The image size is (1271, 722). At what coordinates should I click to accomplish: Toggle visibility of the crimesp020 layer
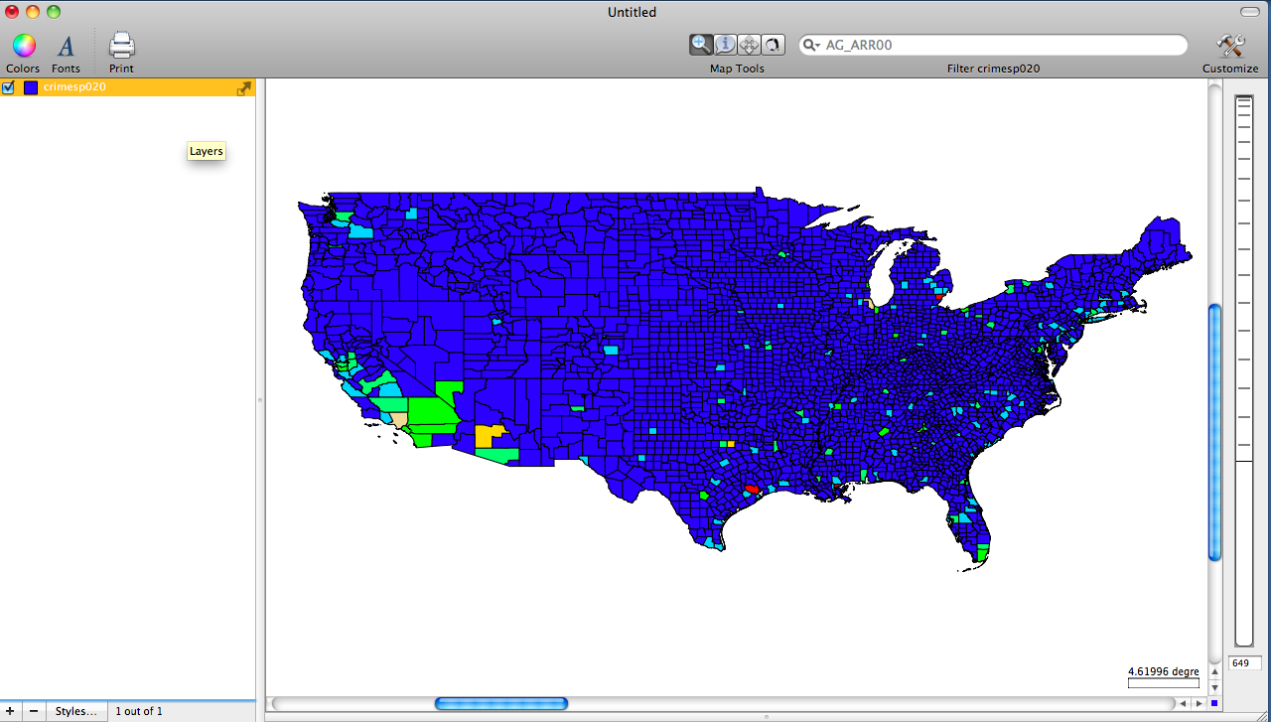(x=8, y=87)
